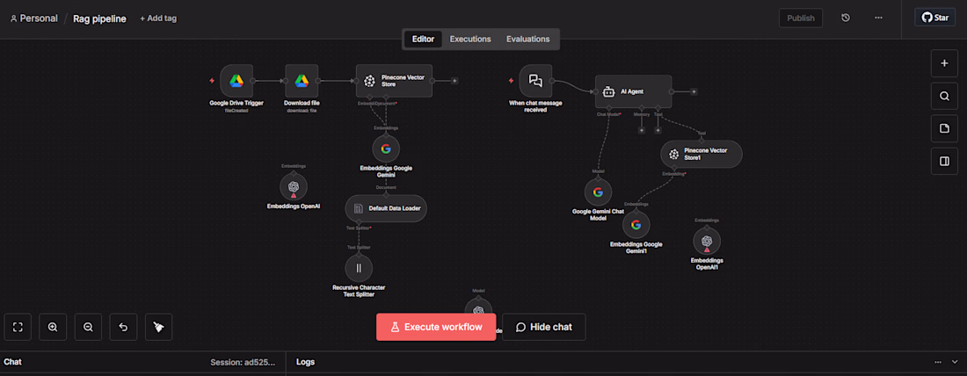Open the Logs panel three-dot menu
Screen dimensions: 967x376
click(x=938, y=362)
